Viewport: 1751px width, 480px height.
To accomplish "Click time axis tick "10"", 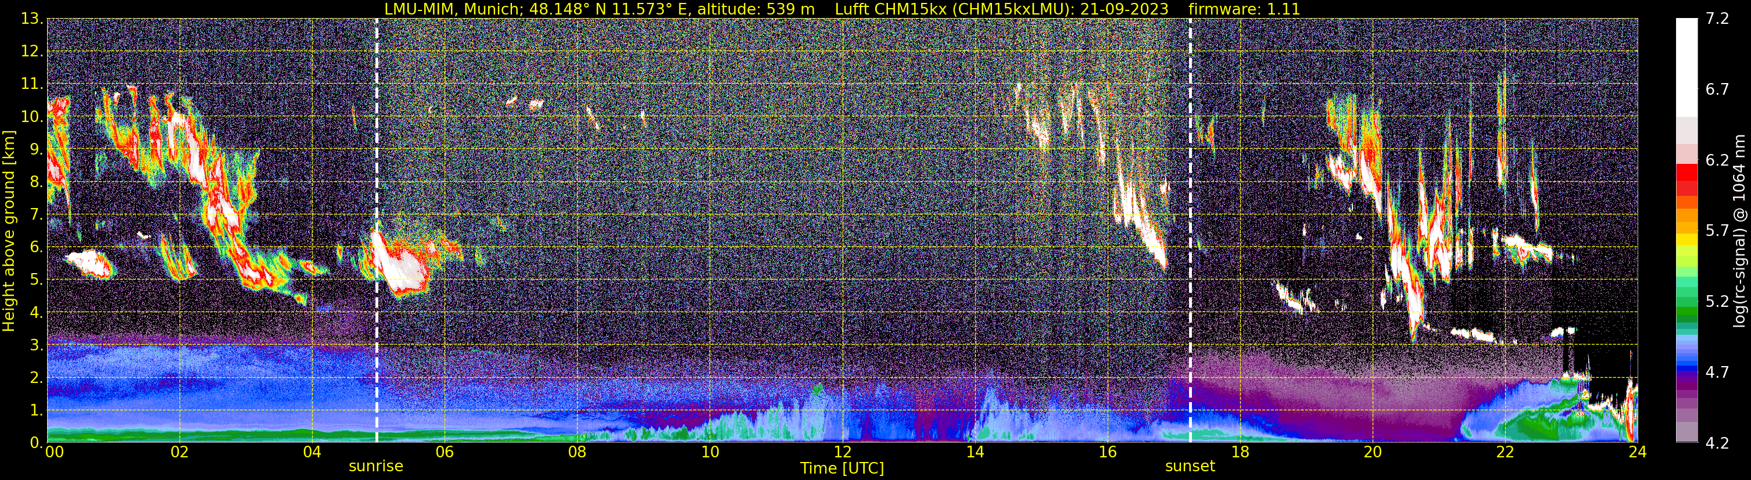I will click(x=710, y=453).
